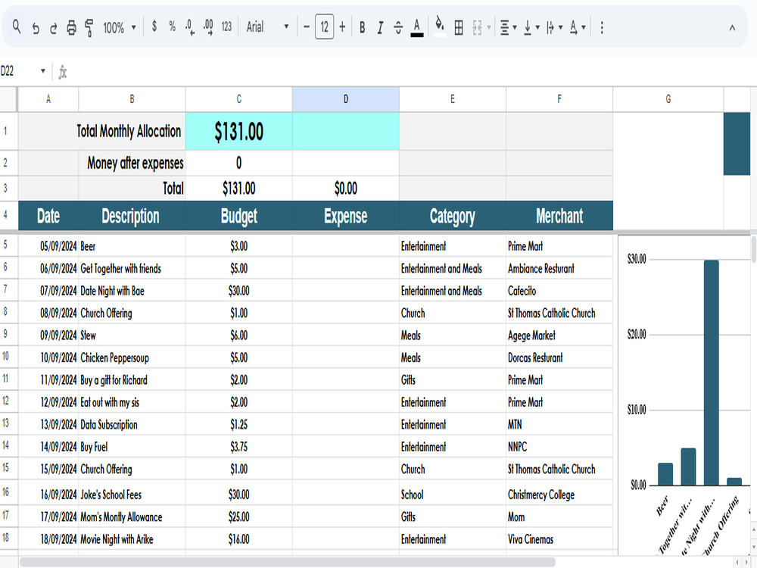Open the borders menu
Viewport: 757px width, 568px height.
[x=459, y=27]
